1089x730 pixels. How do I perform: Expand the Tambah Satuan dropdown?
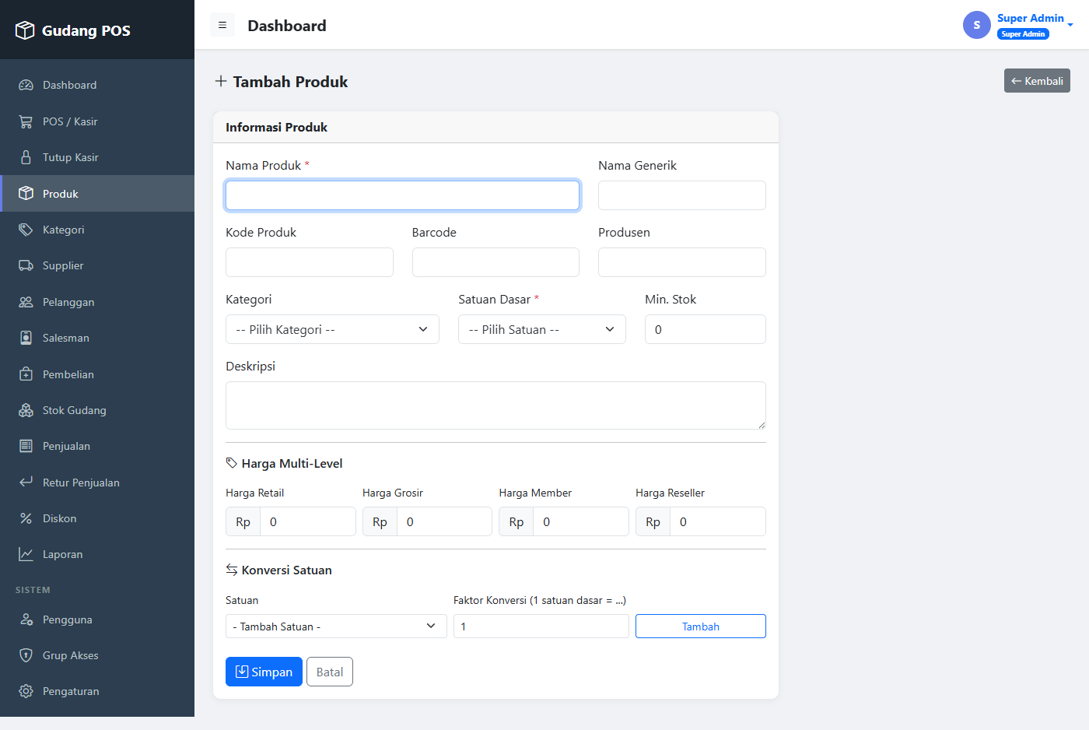[x=336, y=626]
